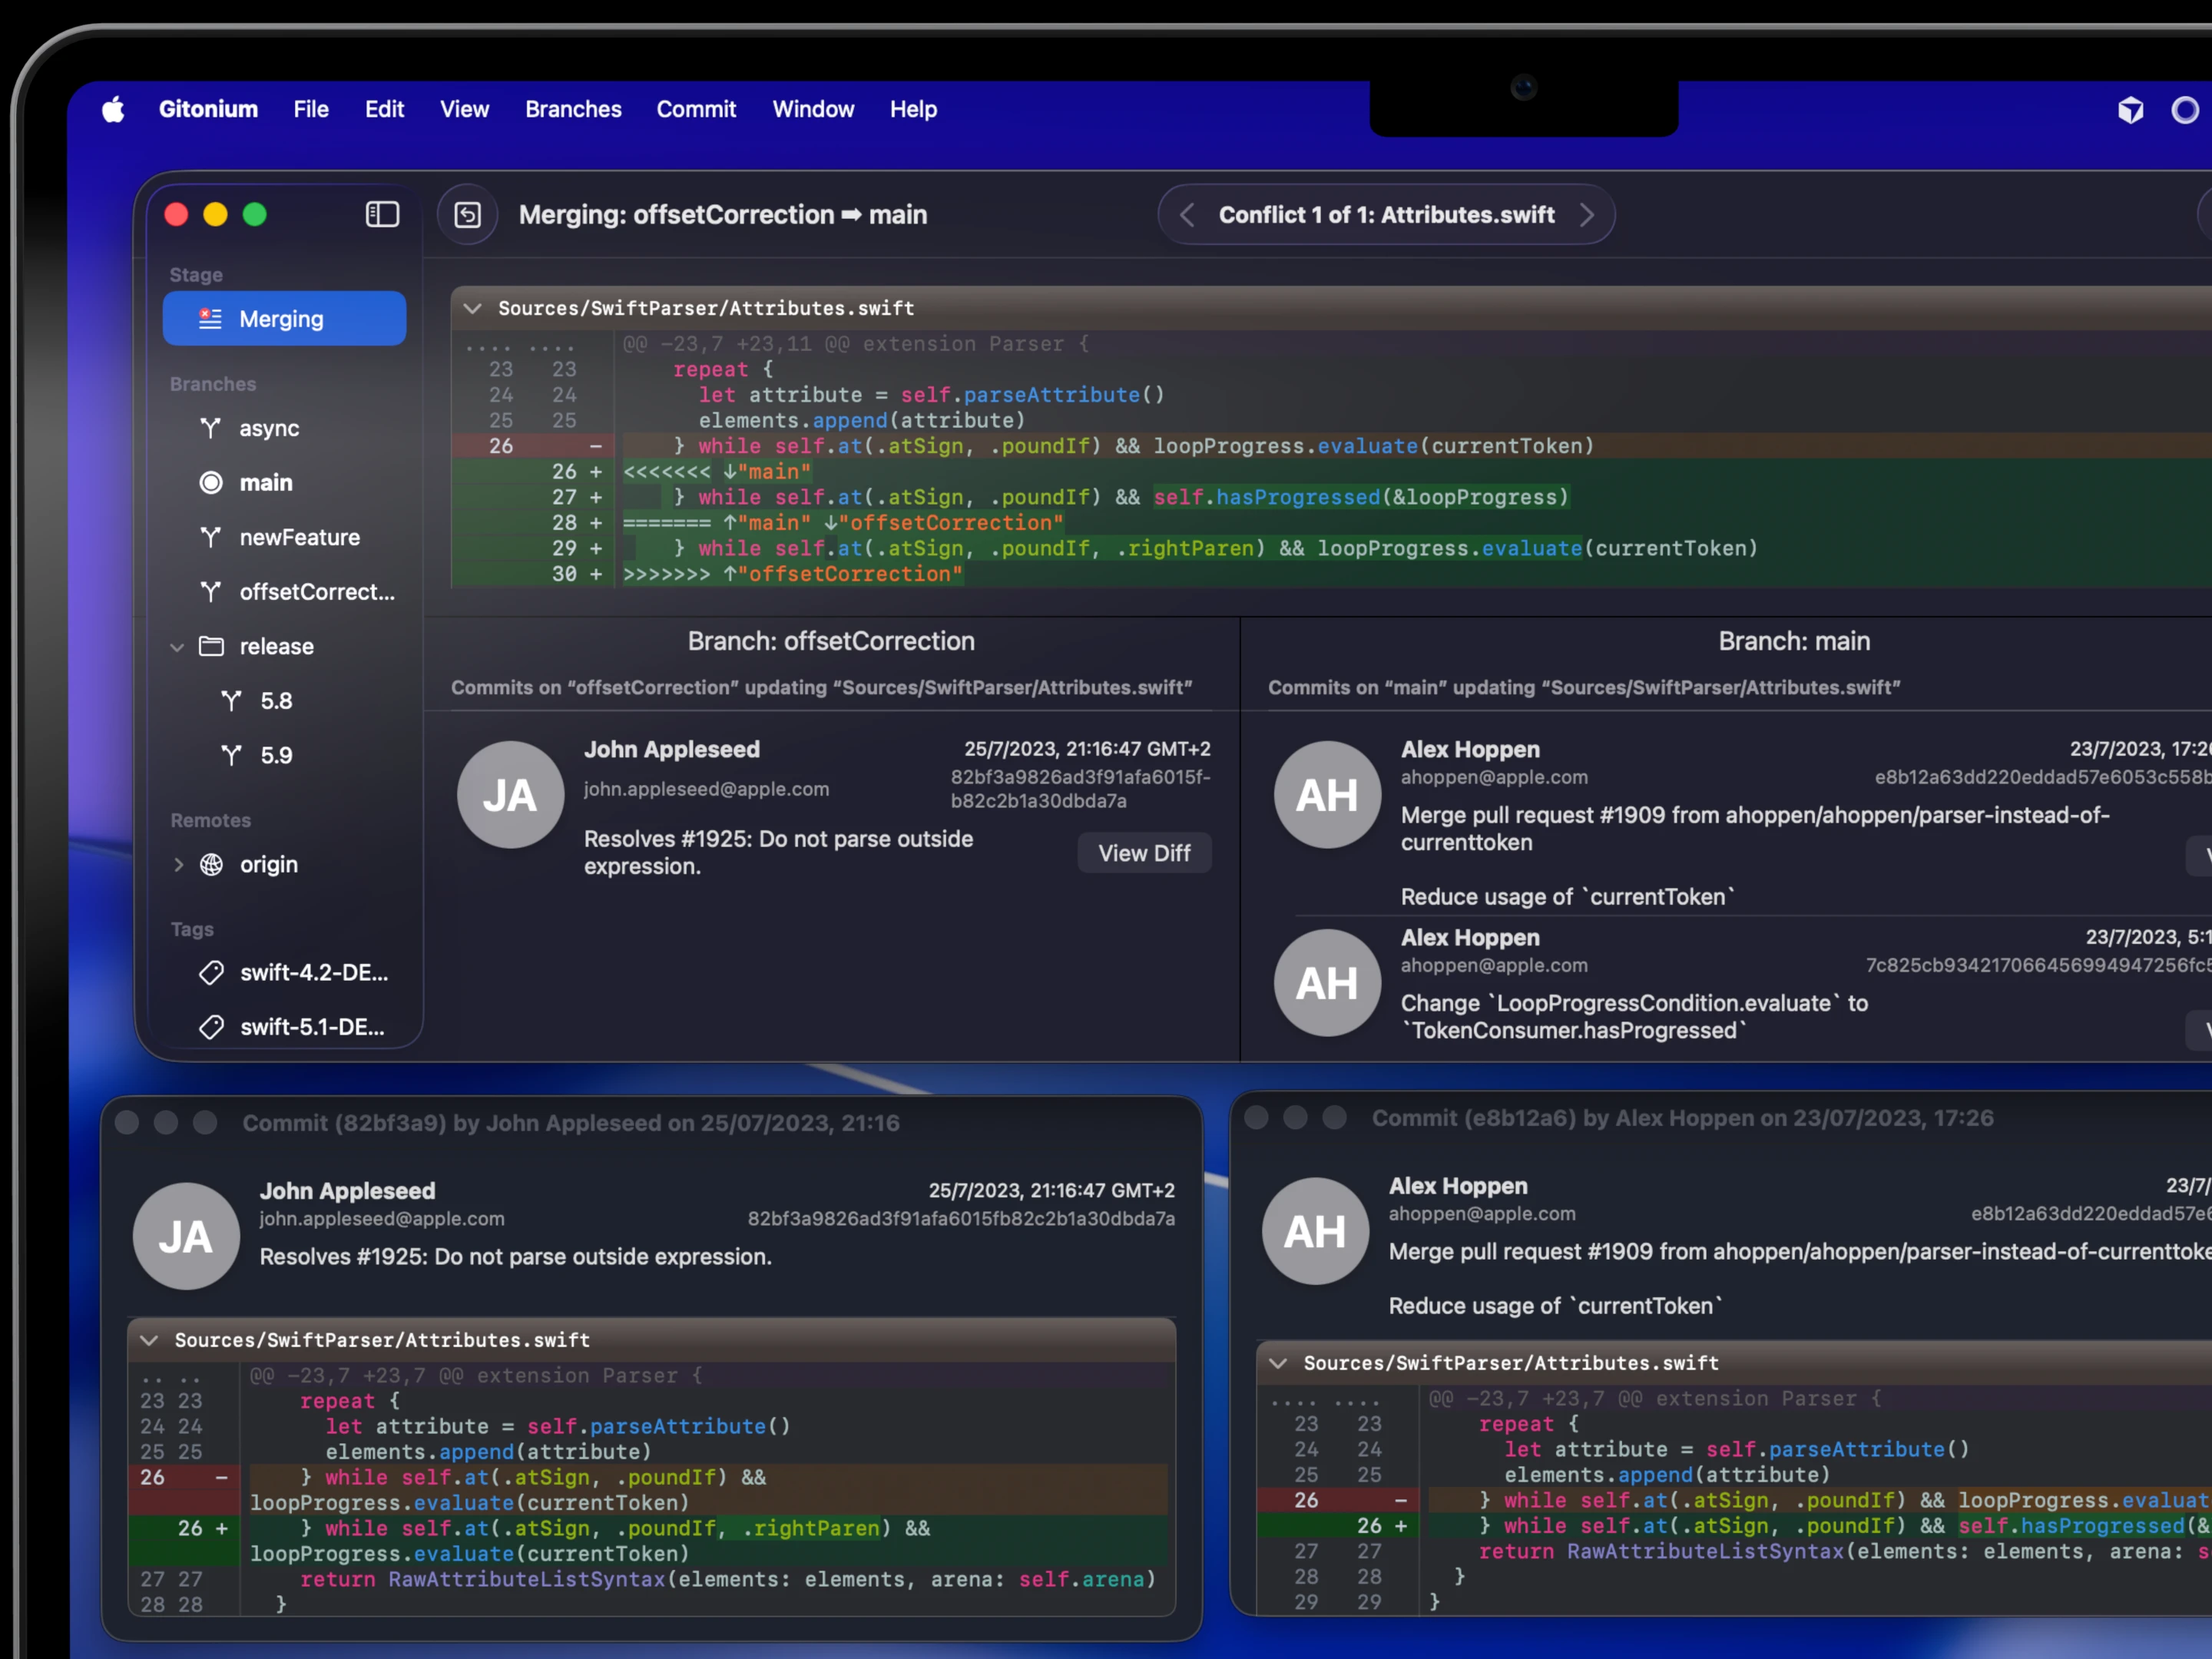Select the async branch in the sidebar
Screen dimensions: 2212x1659
click(268, 428)
